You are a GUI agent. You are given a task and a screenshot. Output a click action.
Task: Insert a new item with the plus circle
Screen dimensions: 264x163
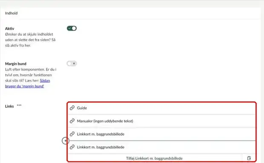pyautogui.click(x=66, y=141)
